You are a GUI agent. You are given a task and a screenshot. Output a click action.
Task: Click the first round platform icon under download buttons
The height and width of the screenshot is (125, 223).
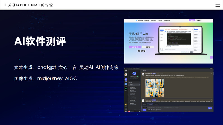click(139, 51)
